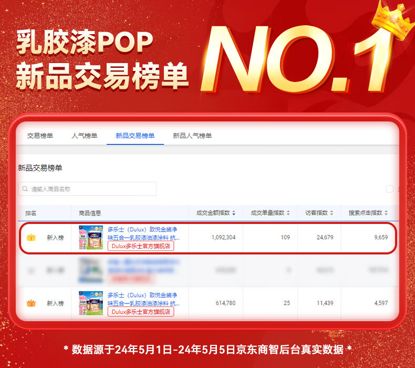
Task: Focus the 请输入商品名称 search field
Action: [x=87, y=189]
